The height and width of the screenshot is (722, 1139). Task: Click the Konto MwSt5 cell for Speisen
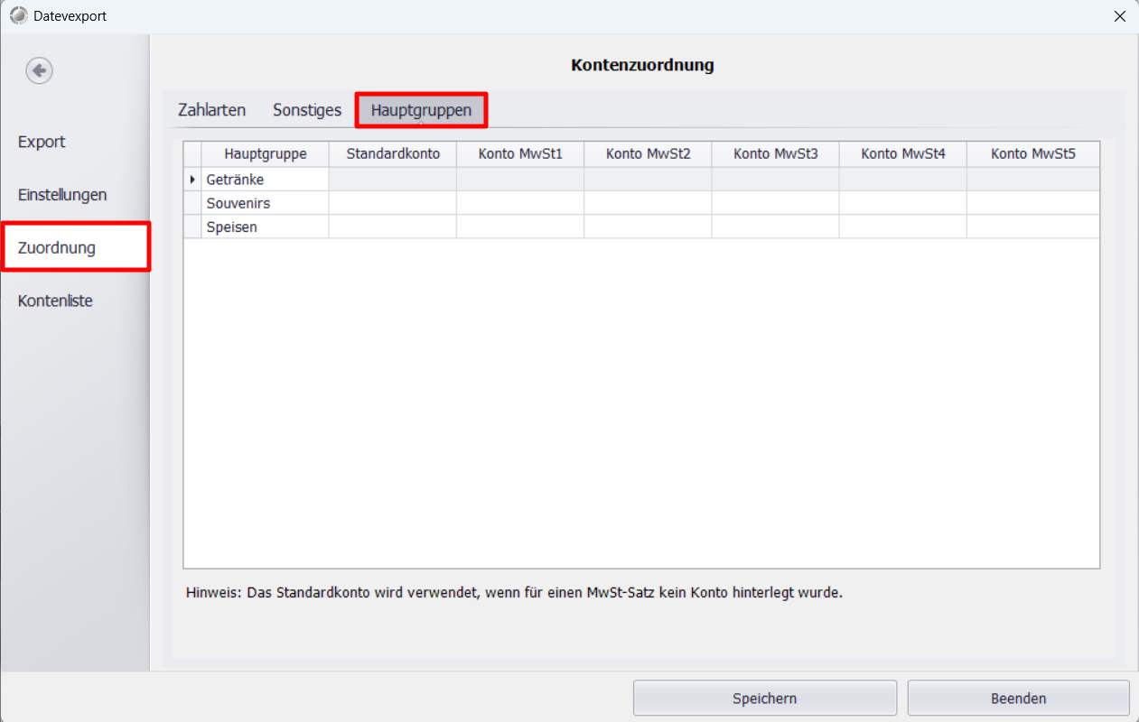click(x=1033, y=227)
